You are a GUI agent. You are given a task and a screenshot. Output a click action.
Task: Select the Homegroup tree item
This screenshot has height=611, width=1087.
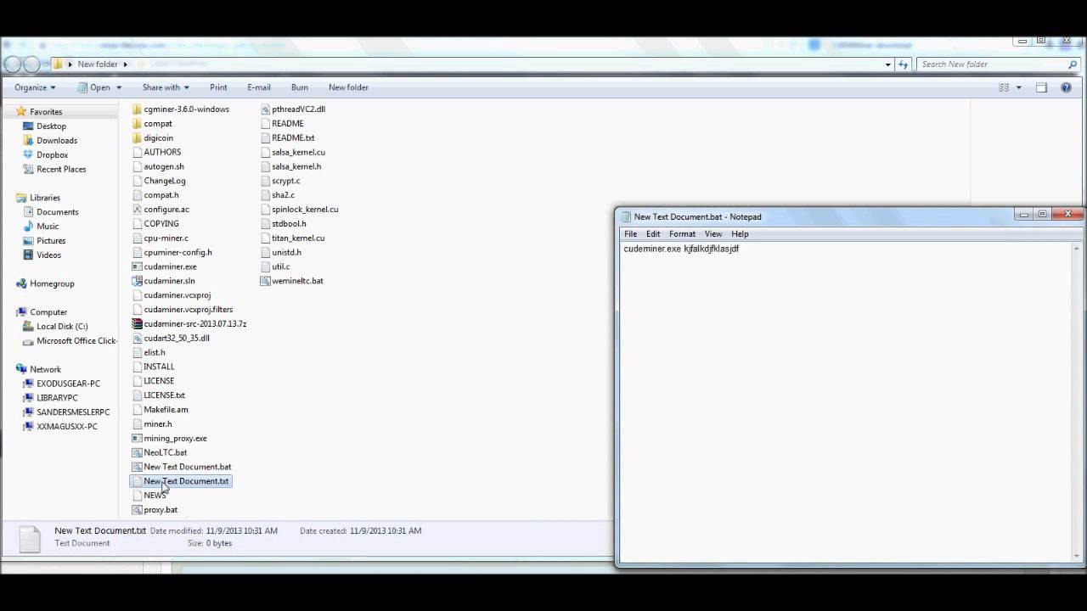pos(52,283)
